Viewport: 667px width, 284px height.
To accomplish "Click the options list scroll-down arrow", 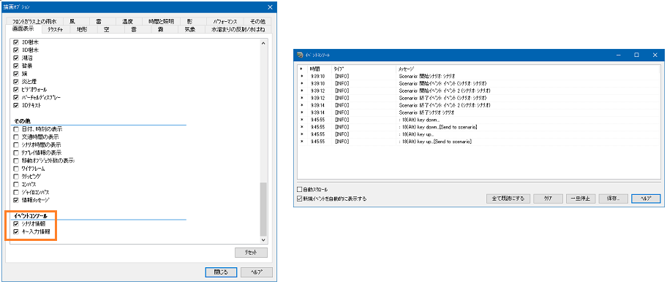I will pos(263,240).
